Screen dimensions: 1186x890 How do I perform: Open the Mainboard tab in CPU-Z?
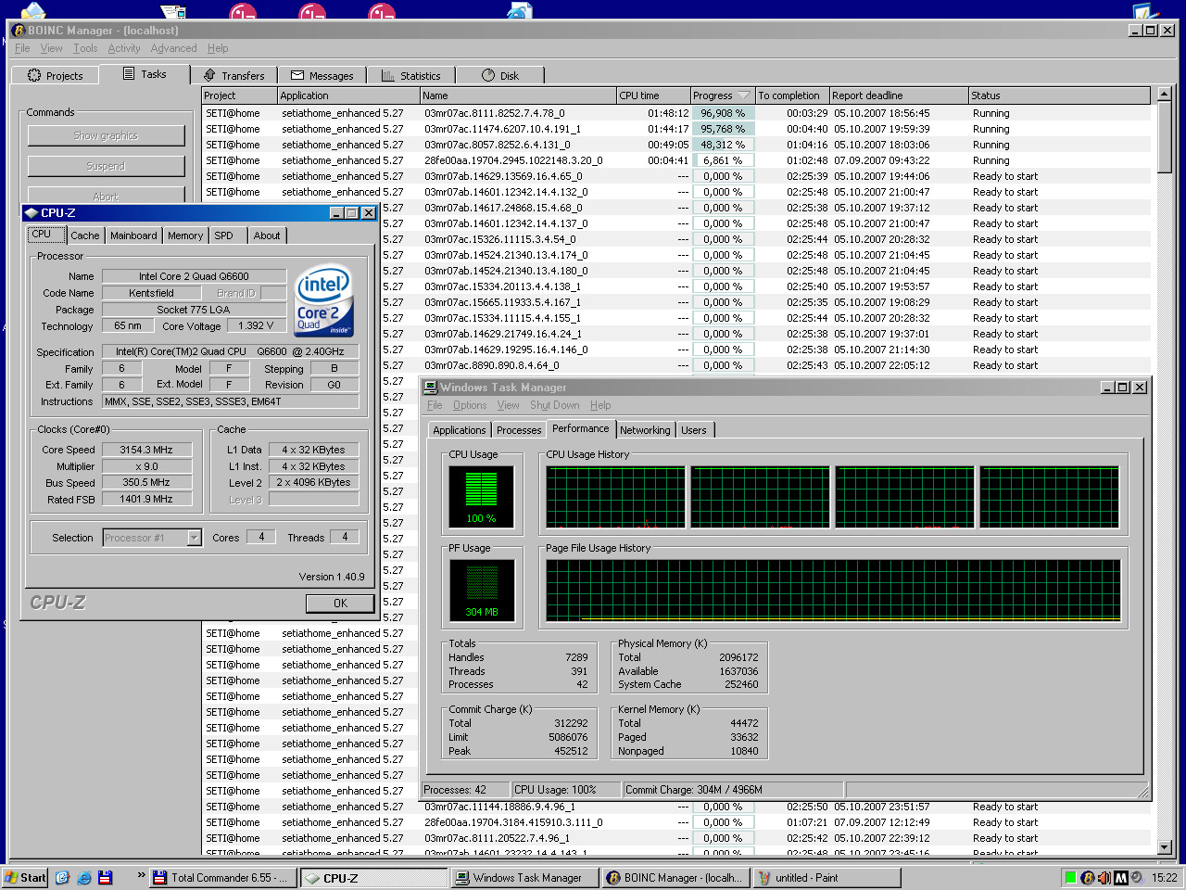133,235
